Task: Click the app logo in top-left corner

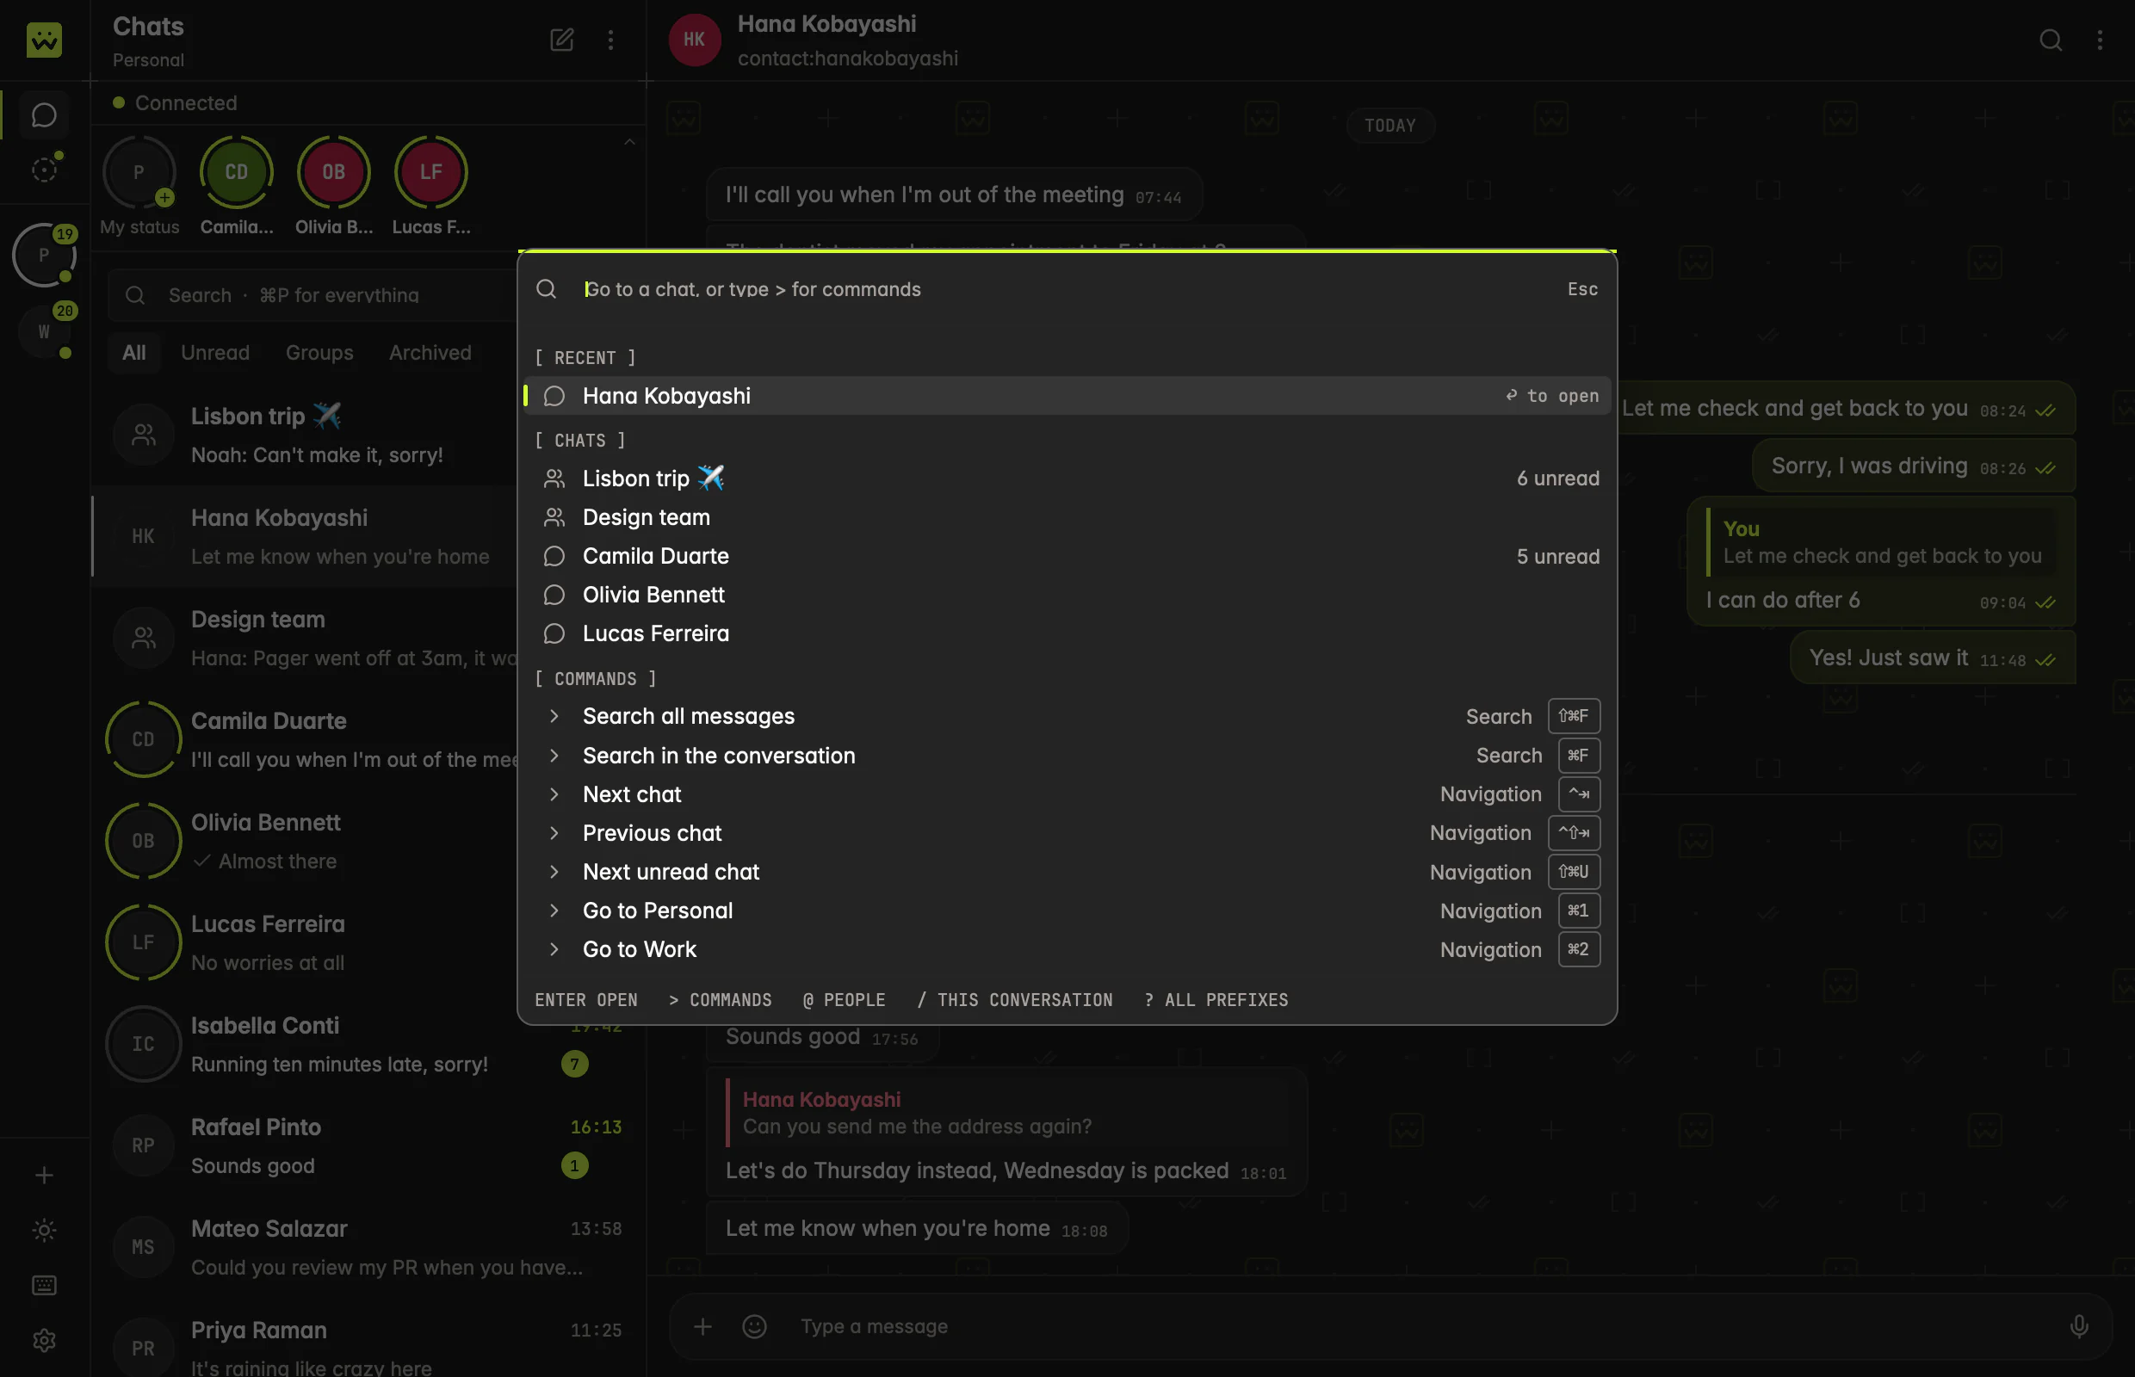Action: tap(44, 40)
